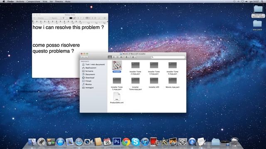Launch Photoshop from the dock

[x=116, y=142]
